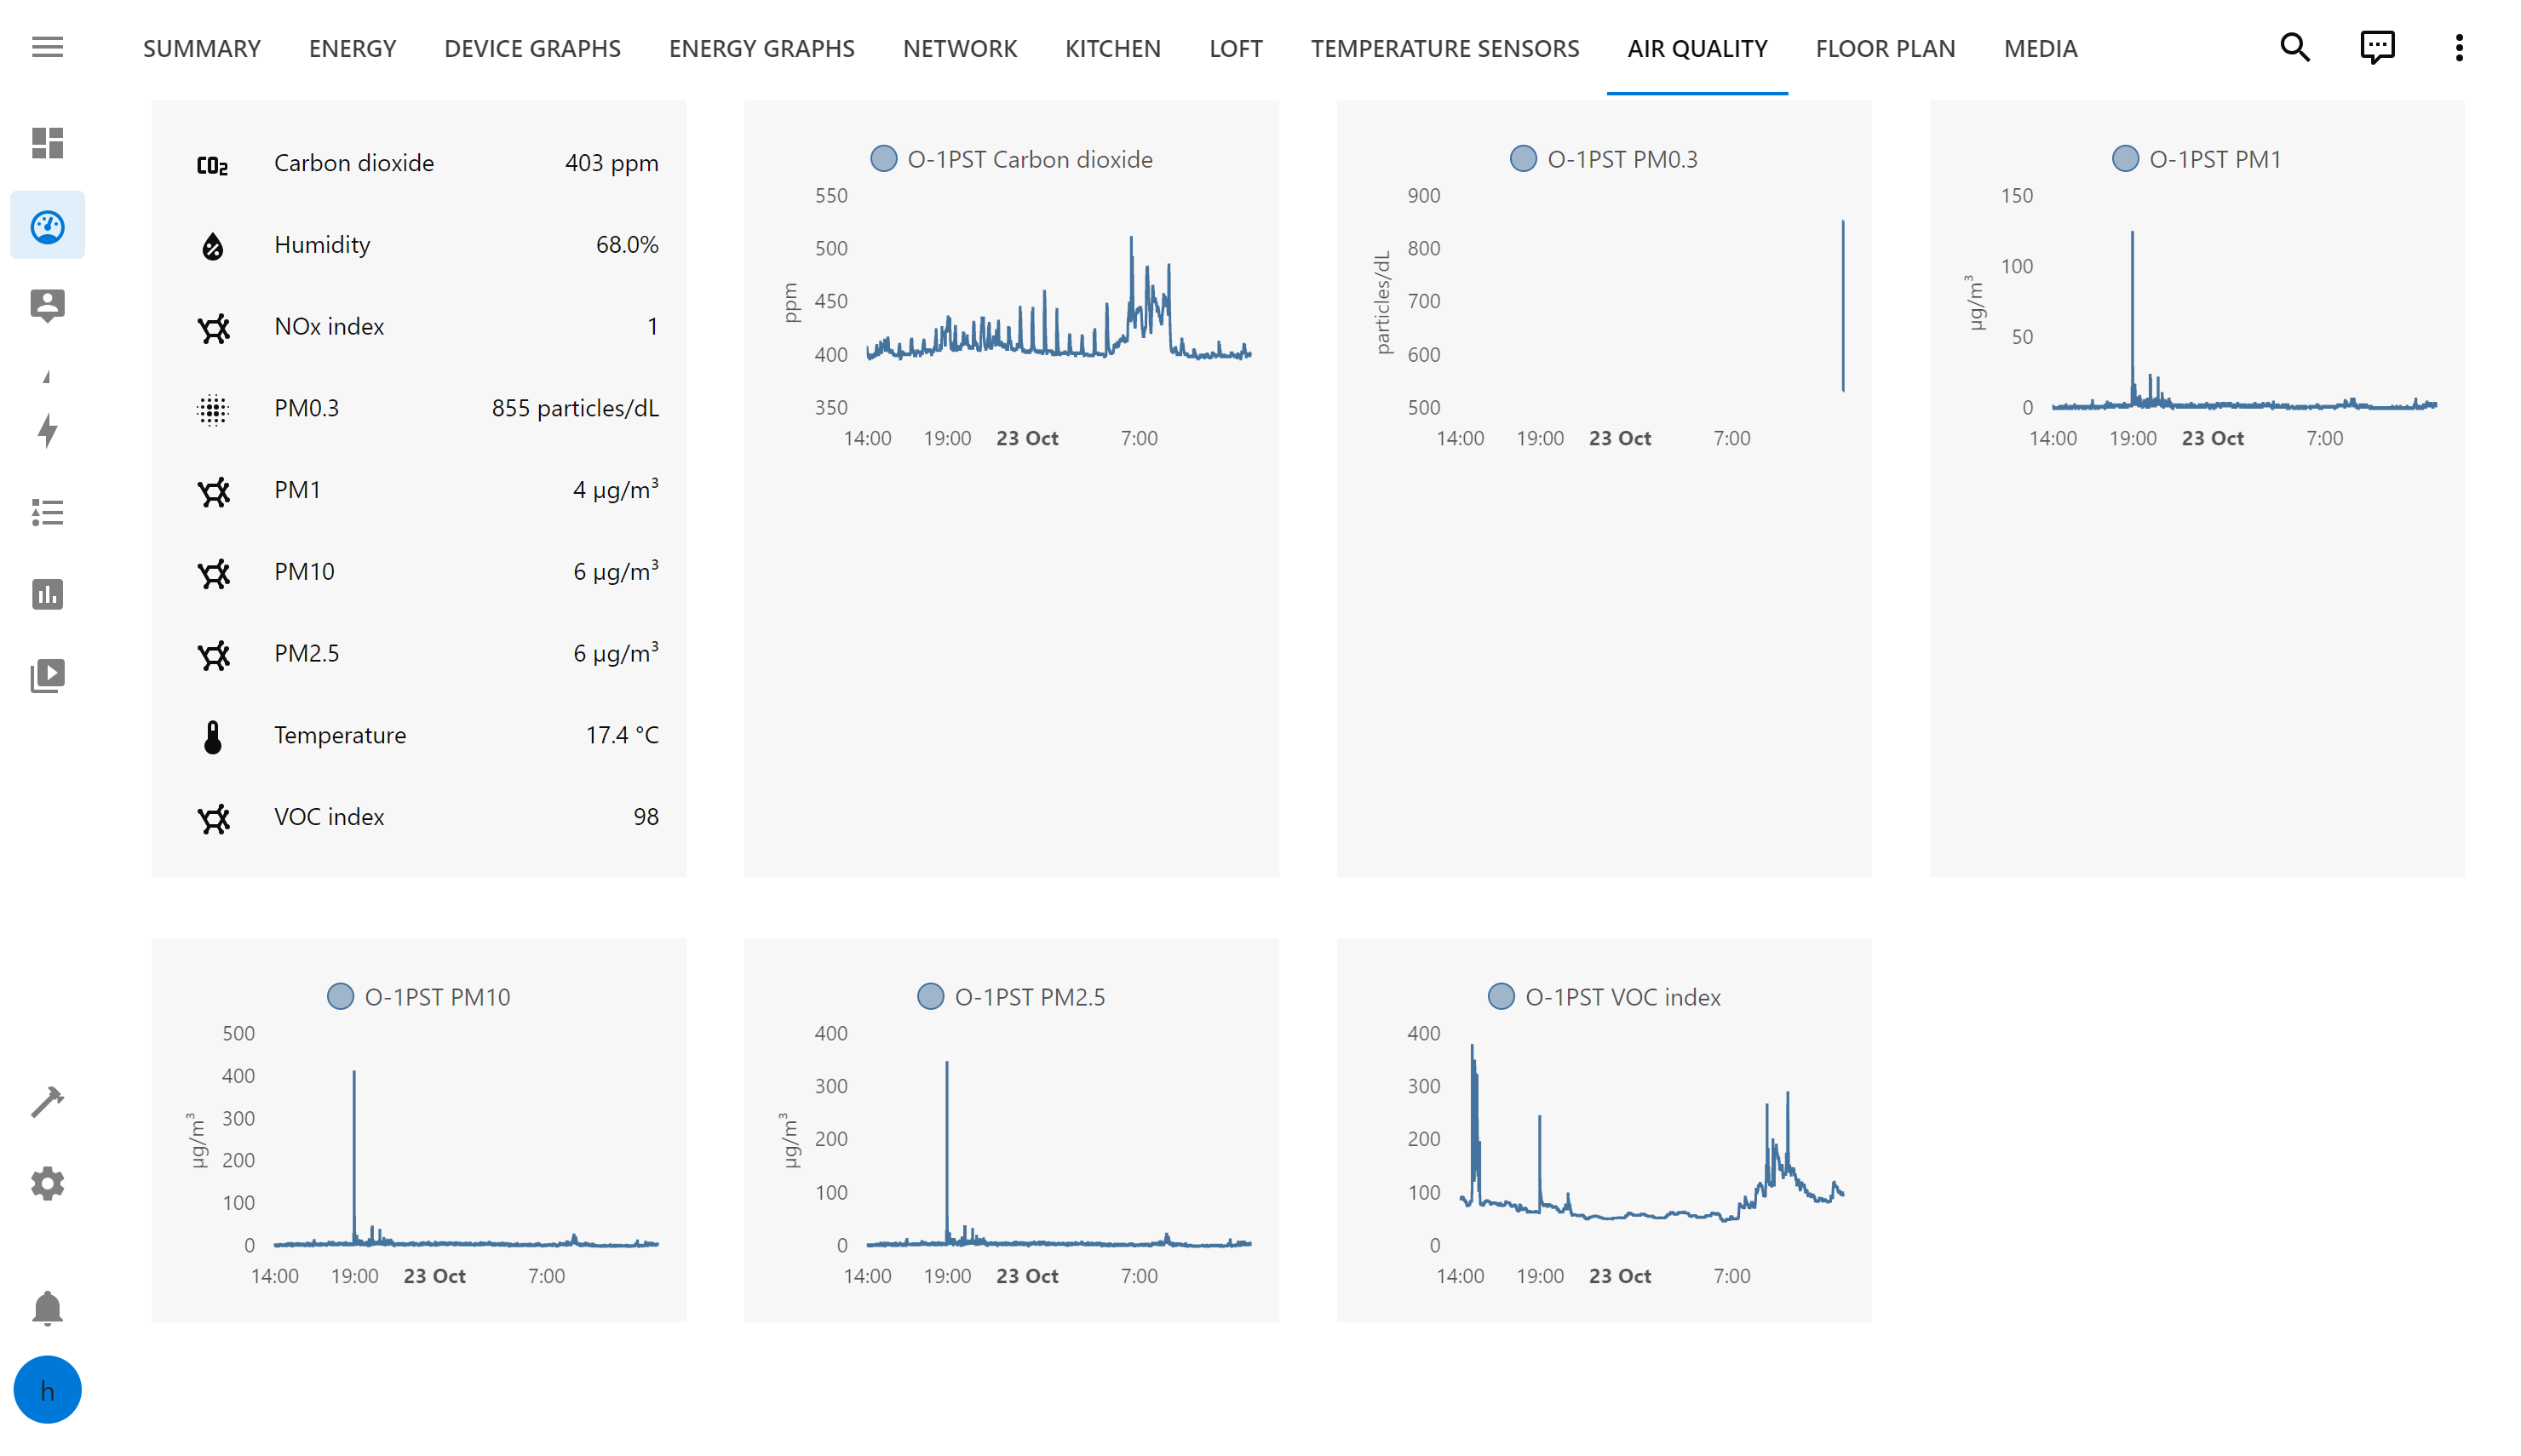Open the History bar chart sidebar icon
This screenshot has height=1456, width=2521.
[x=47, y=594]
